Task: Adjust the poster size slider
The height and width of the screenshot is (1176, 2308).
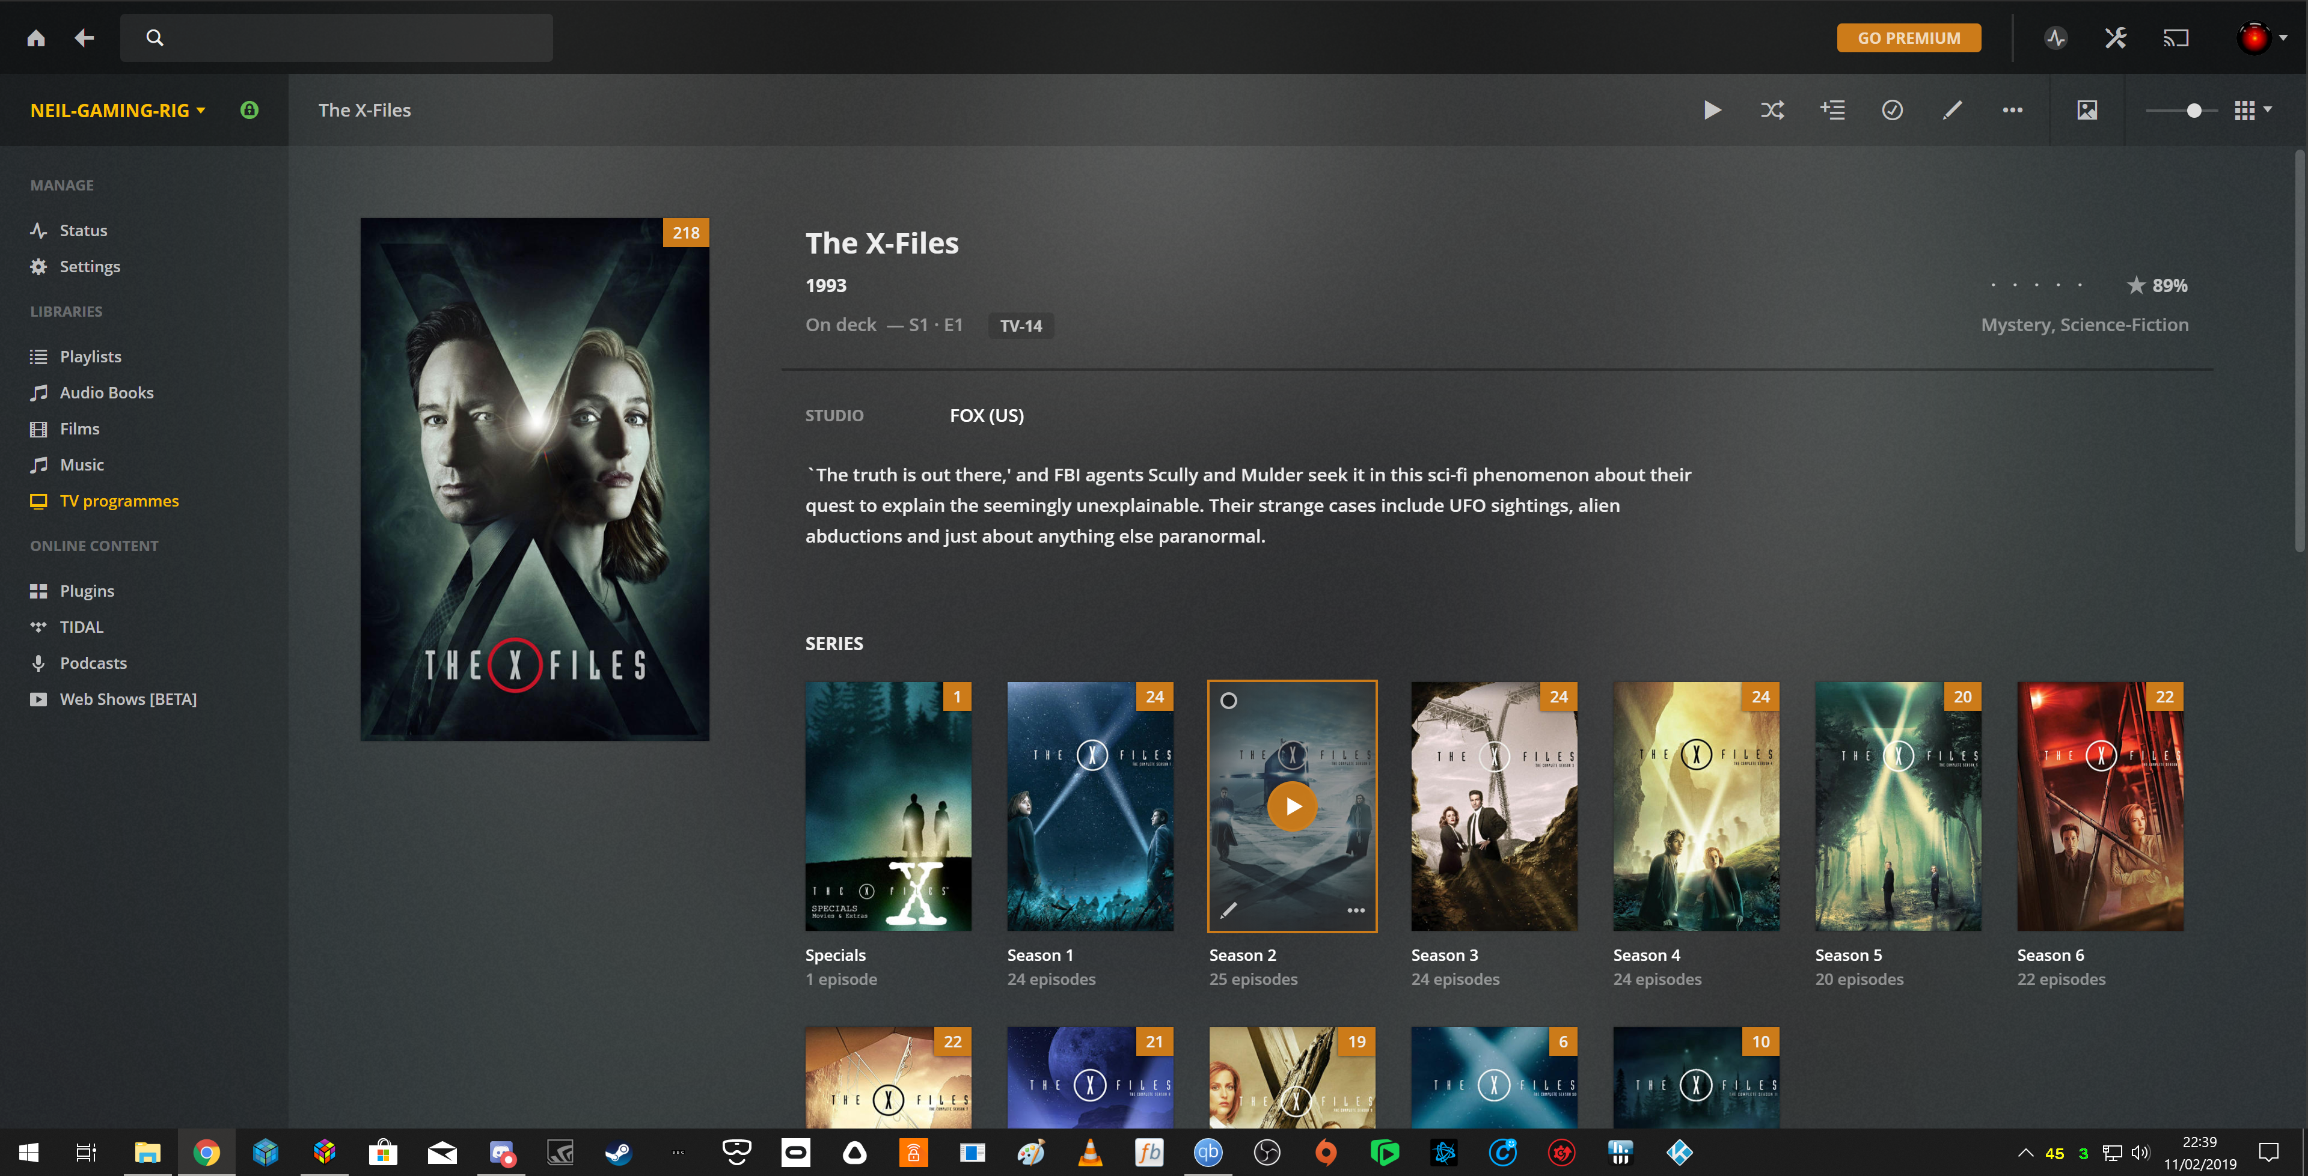Action: point(2181,110)
